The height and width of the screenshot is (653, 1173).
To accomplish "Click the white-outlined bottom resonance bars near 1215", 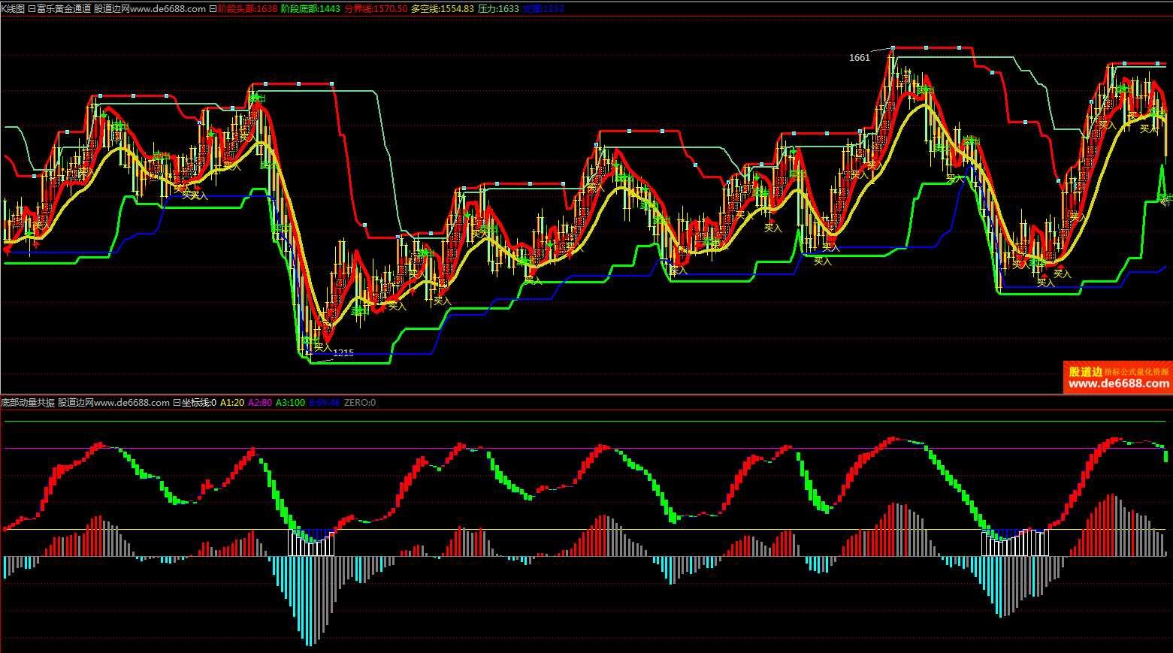I will [x=311, y=543].
